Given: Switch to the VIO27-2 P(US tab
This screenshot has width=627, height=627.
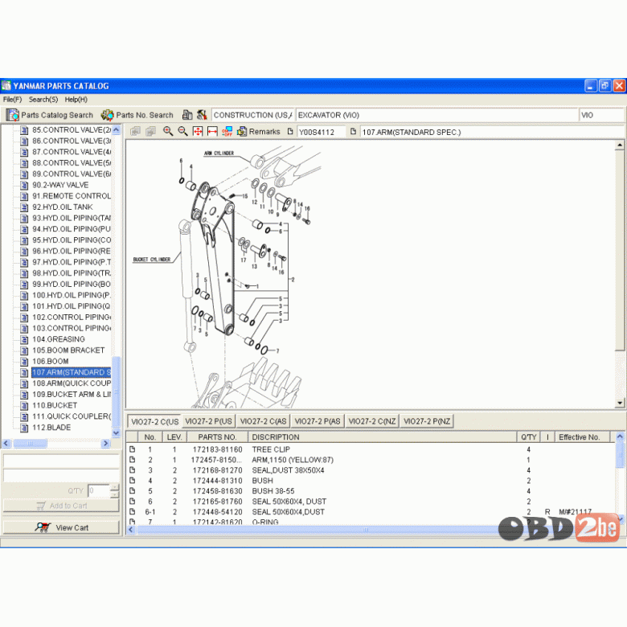Looking at the screenshot, I should pyautogui.click(x=208, y=421).
